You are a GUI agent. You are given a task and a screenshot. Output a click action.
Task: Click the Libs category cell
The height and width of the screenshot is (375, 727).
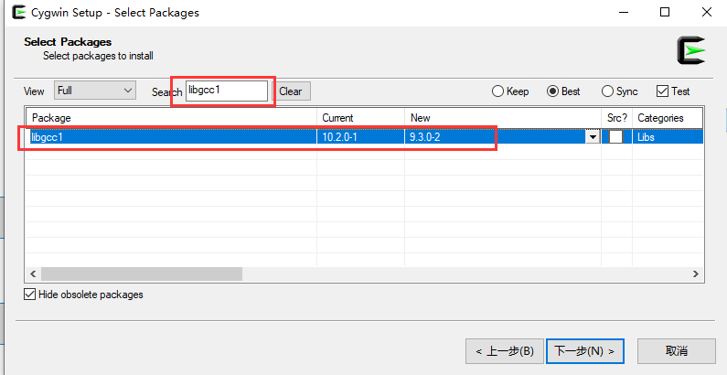[x=668, y=137]
